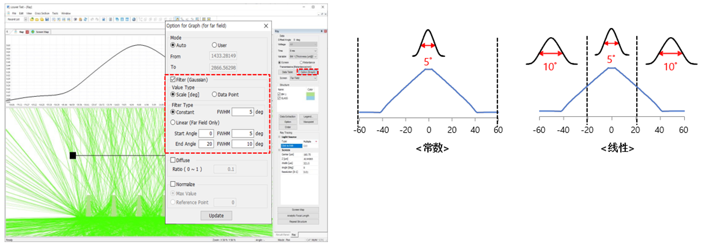Choose Linear (Far Field Only) filter type
The image size is (702, 246).
[x=173, y=122]
